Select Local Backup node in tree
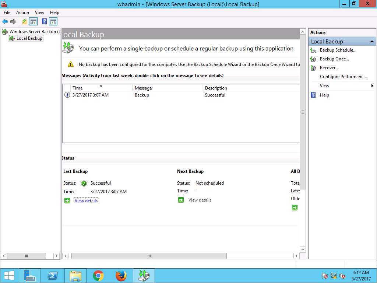377x283 pixels. tap(26, 38)
